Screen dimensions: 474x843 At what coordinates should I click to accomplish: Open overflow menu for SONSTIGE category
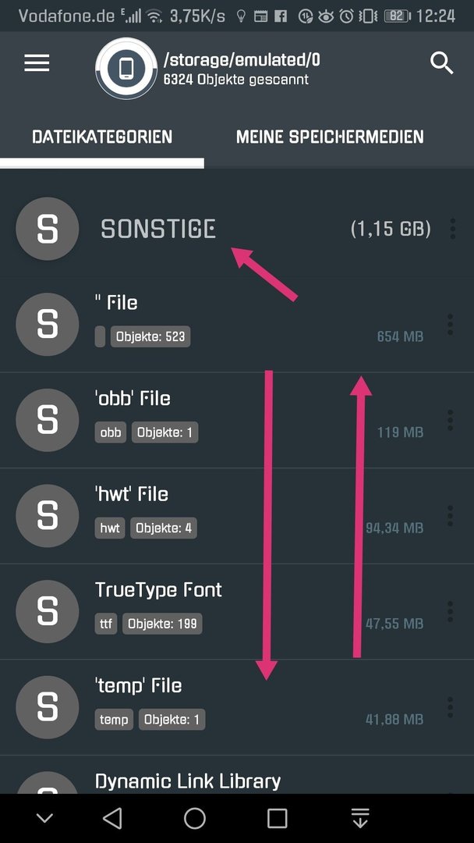[x=452, y=229]
